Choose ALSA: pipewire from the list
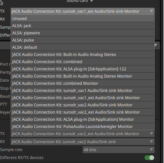Viewport: 164px width, 163px height. tap(83, 33)
